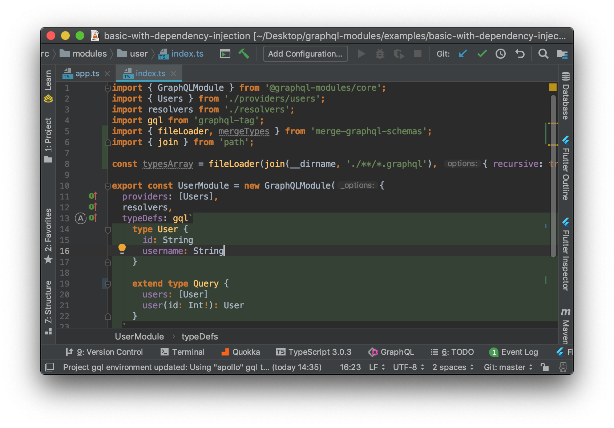This screenshot has width=614, height=428.
Task: Click the read-only lock icon in status bar
Action: pos(544,367)
